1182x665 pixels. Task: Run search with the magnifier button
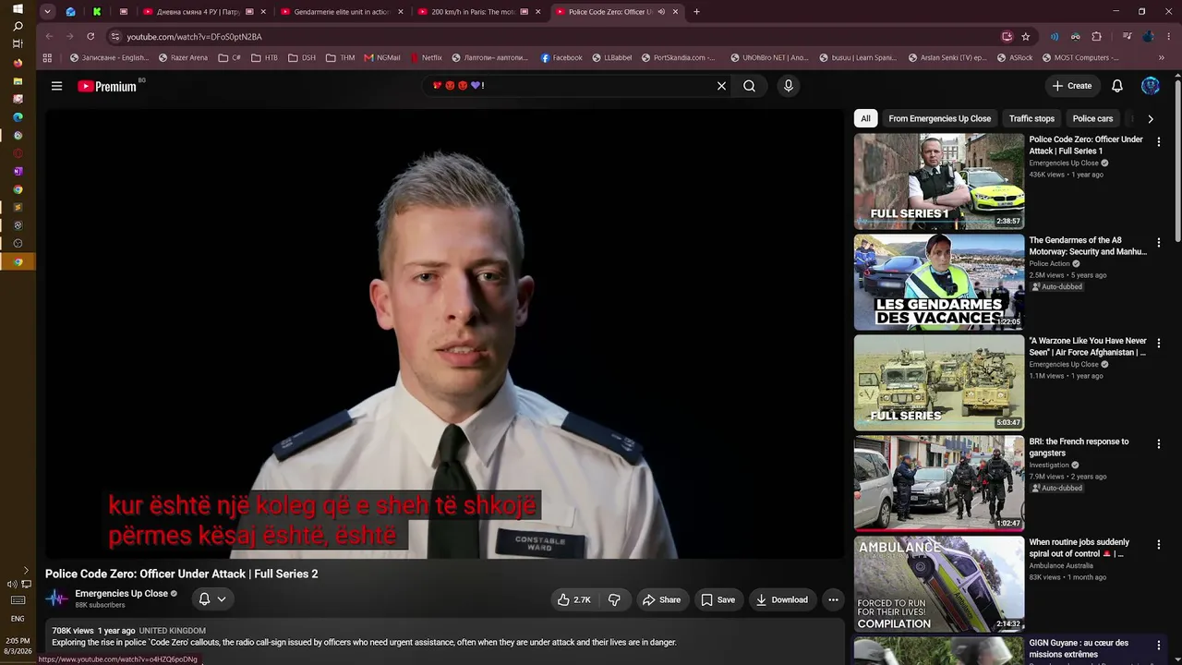tap(749, 86)
